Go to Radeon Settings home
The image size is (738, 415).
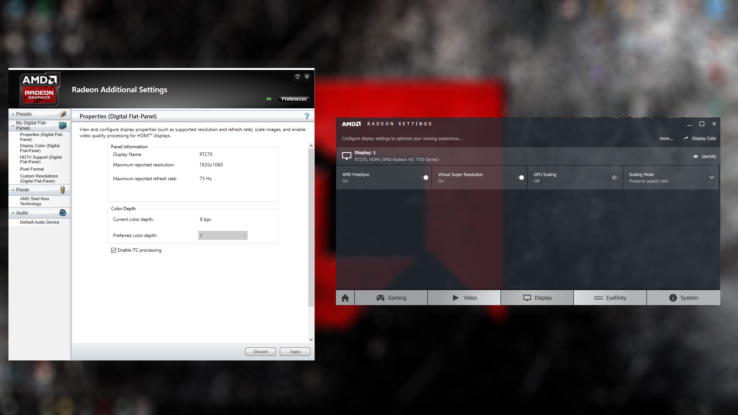click(x=345, y=298)
